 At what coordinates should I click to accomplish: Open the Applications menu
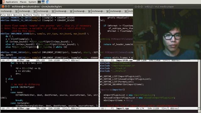point(12,2)
